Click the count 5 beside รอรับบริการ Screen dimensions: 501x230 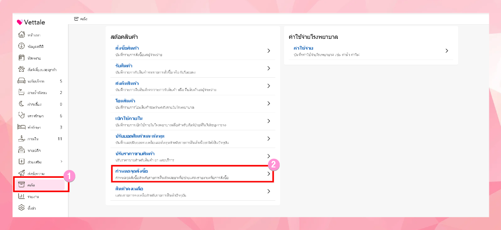(61, 81)
